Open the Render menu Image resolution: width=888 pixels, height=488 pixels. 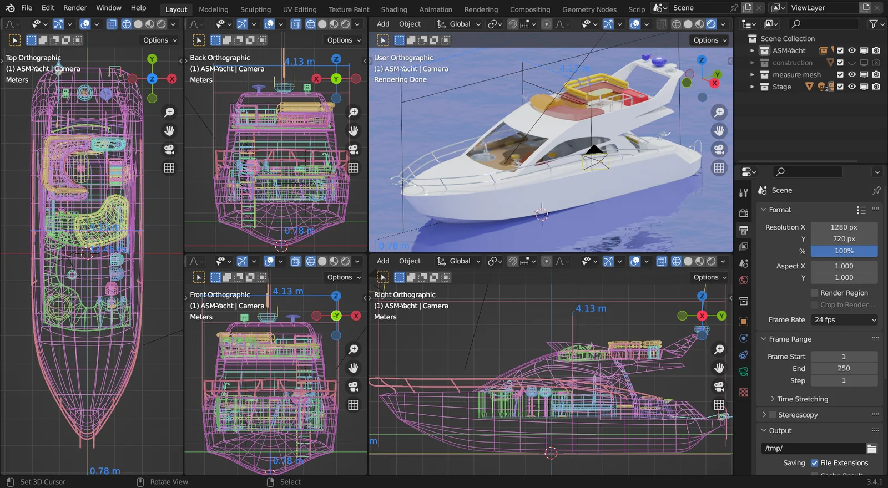(75, 8)
